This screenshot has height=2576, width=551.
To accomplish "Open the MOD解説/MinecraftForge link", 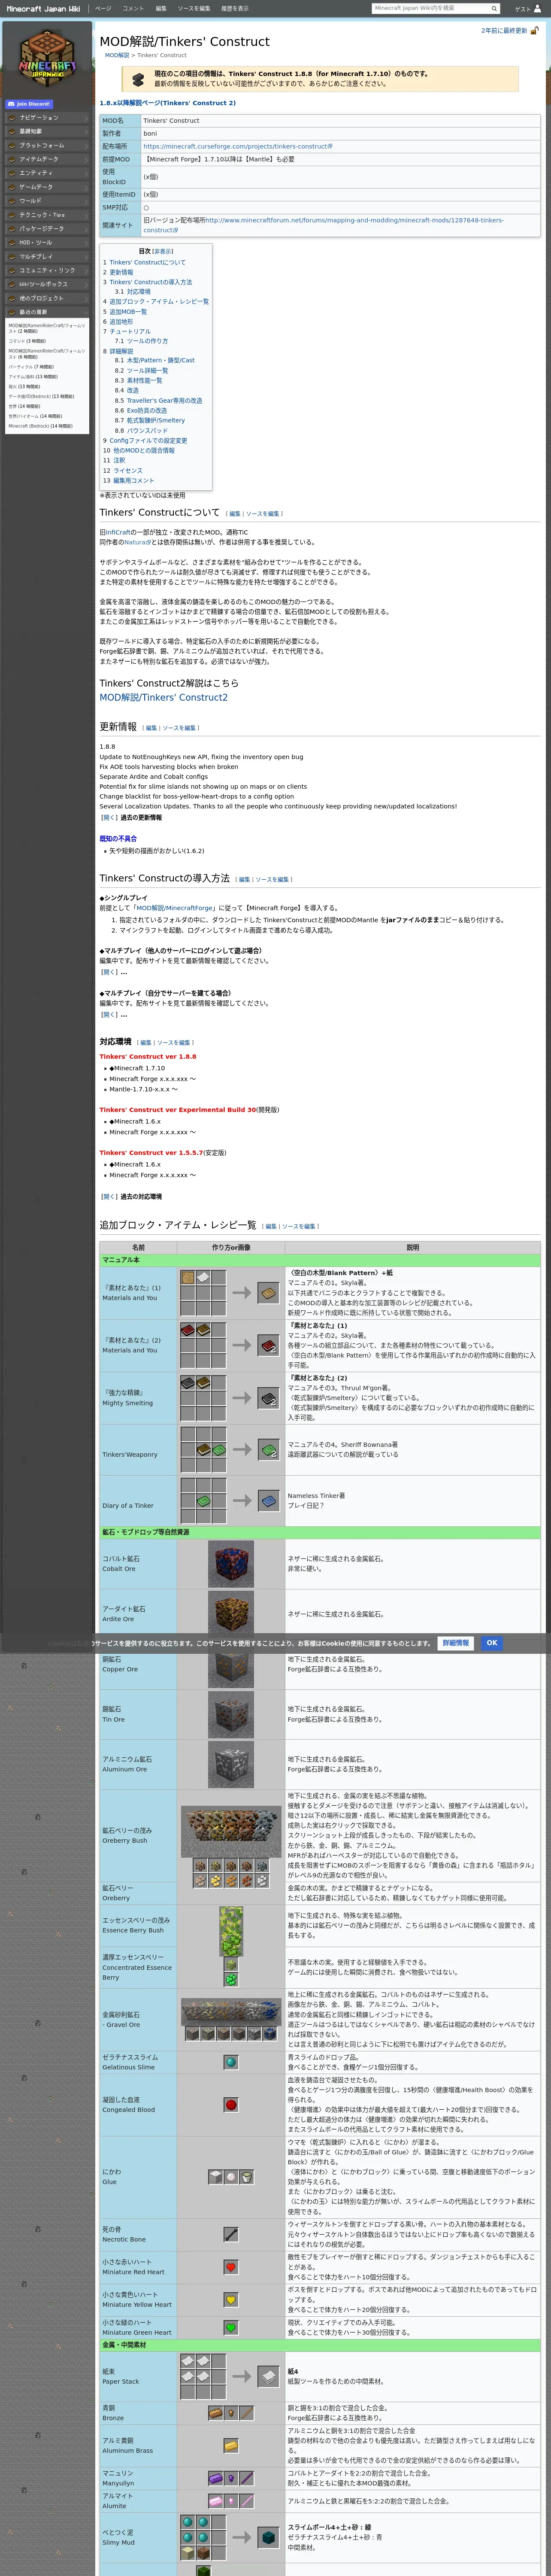I will (x=176, y=908).
